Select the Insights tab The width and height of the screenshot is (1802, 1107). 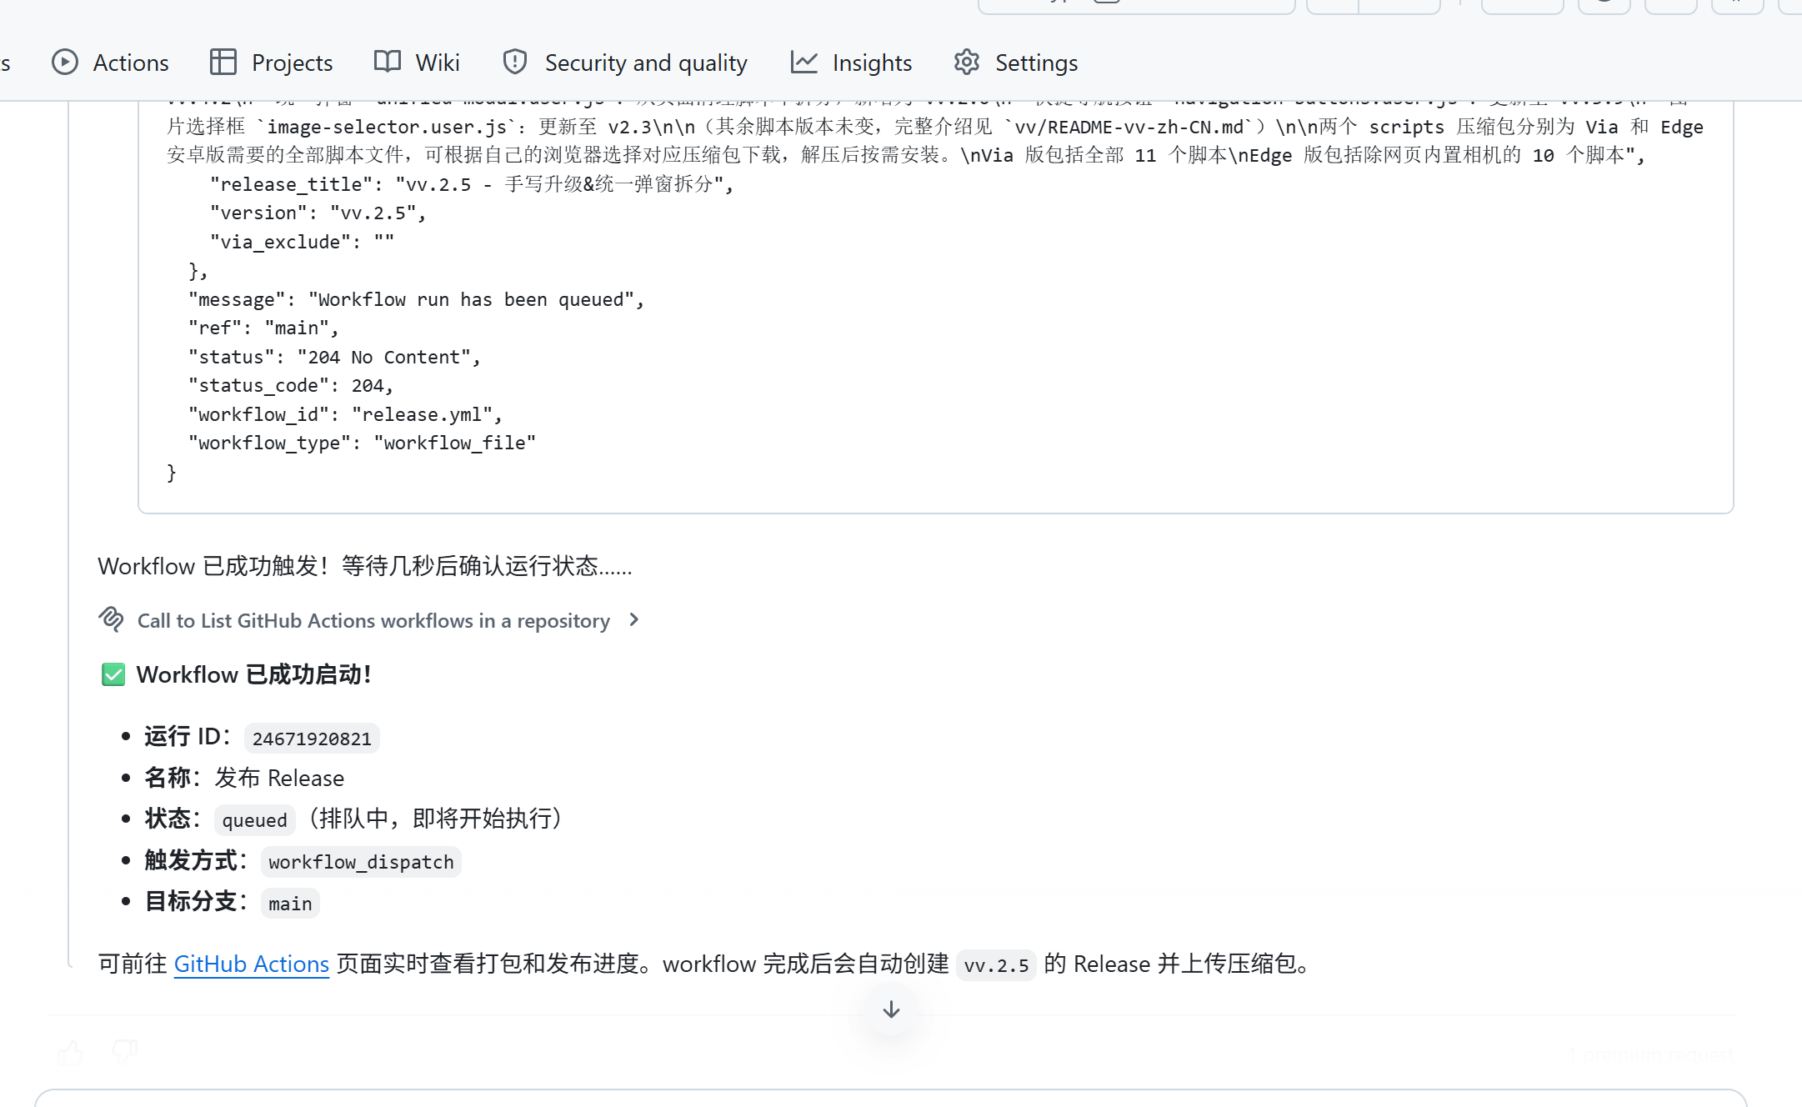(872, 63)
